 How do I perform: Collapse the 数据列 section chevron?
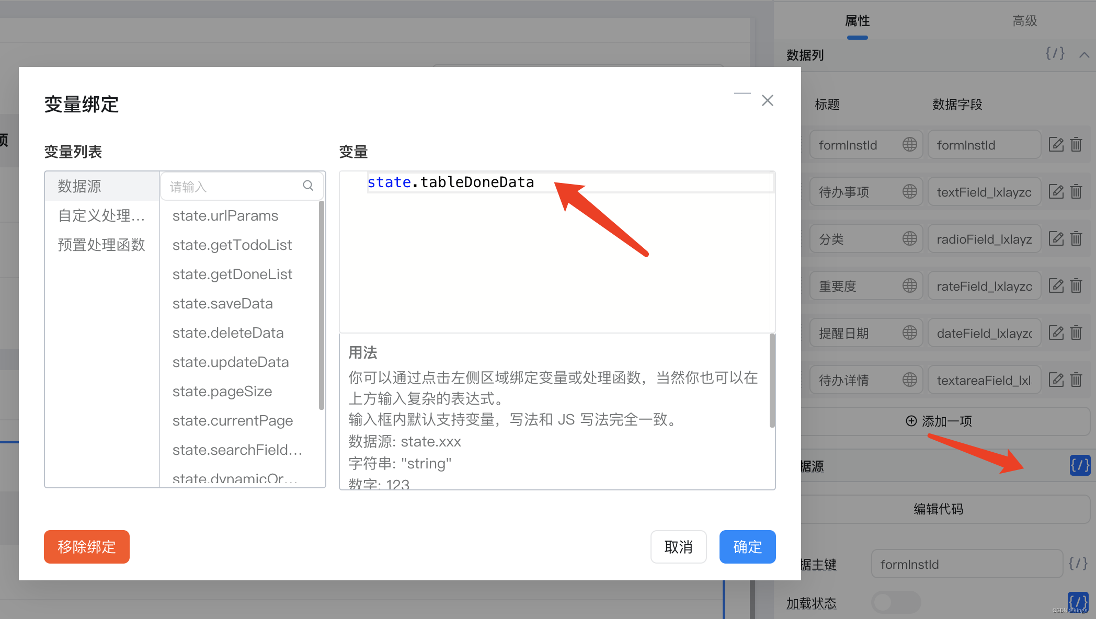[1084, 55]
